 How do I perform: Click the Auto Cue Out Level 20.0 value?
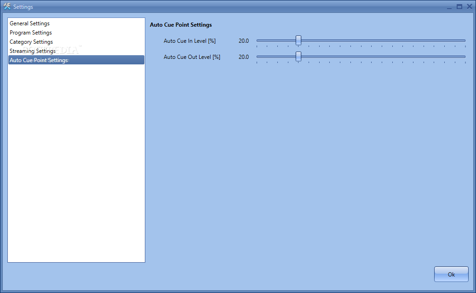tap(243, 57)
